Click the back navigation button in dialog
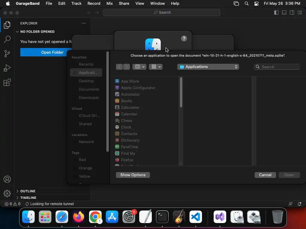306x229 pixels. 119,67
